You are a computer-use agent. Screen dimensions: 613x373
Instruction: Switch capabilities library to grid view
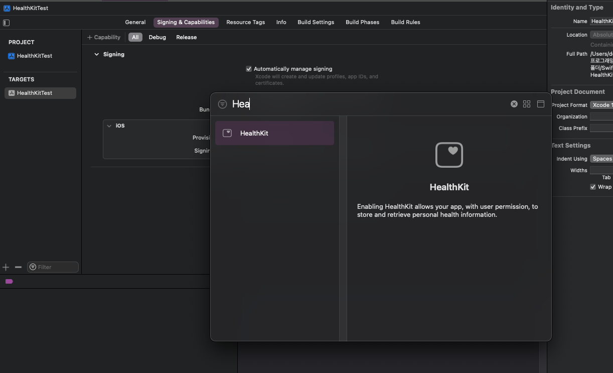point(527,104)
